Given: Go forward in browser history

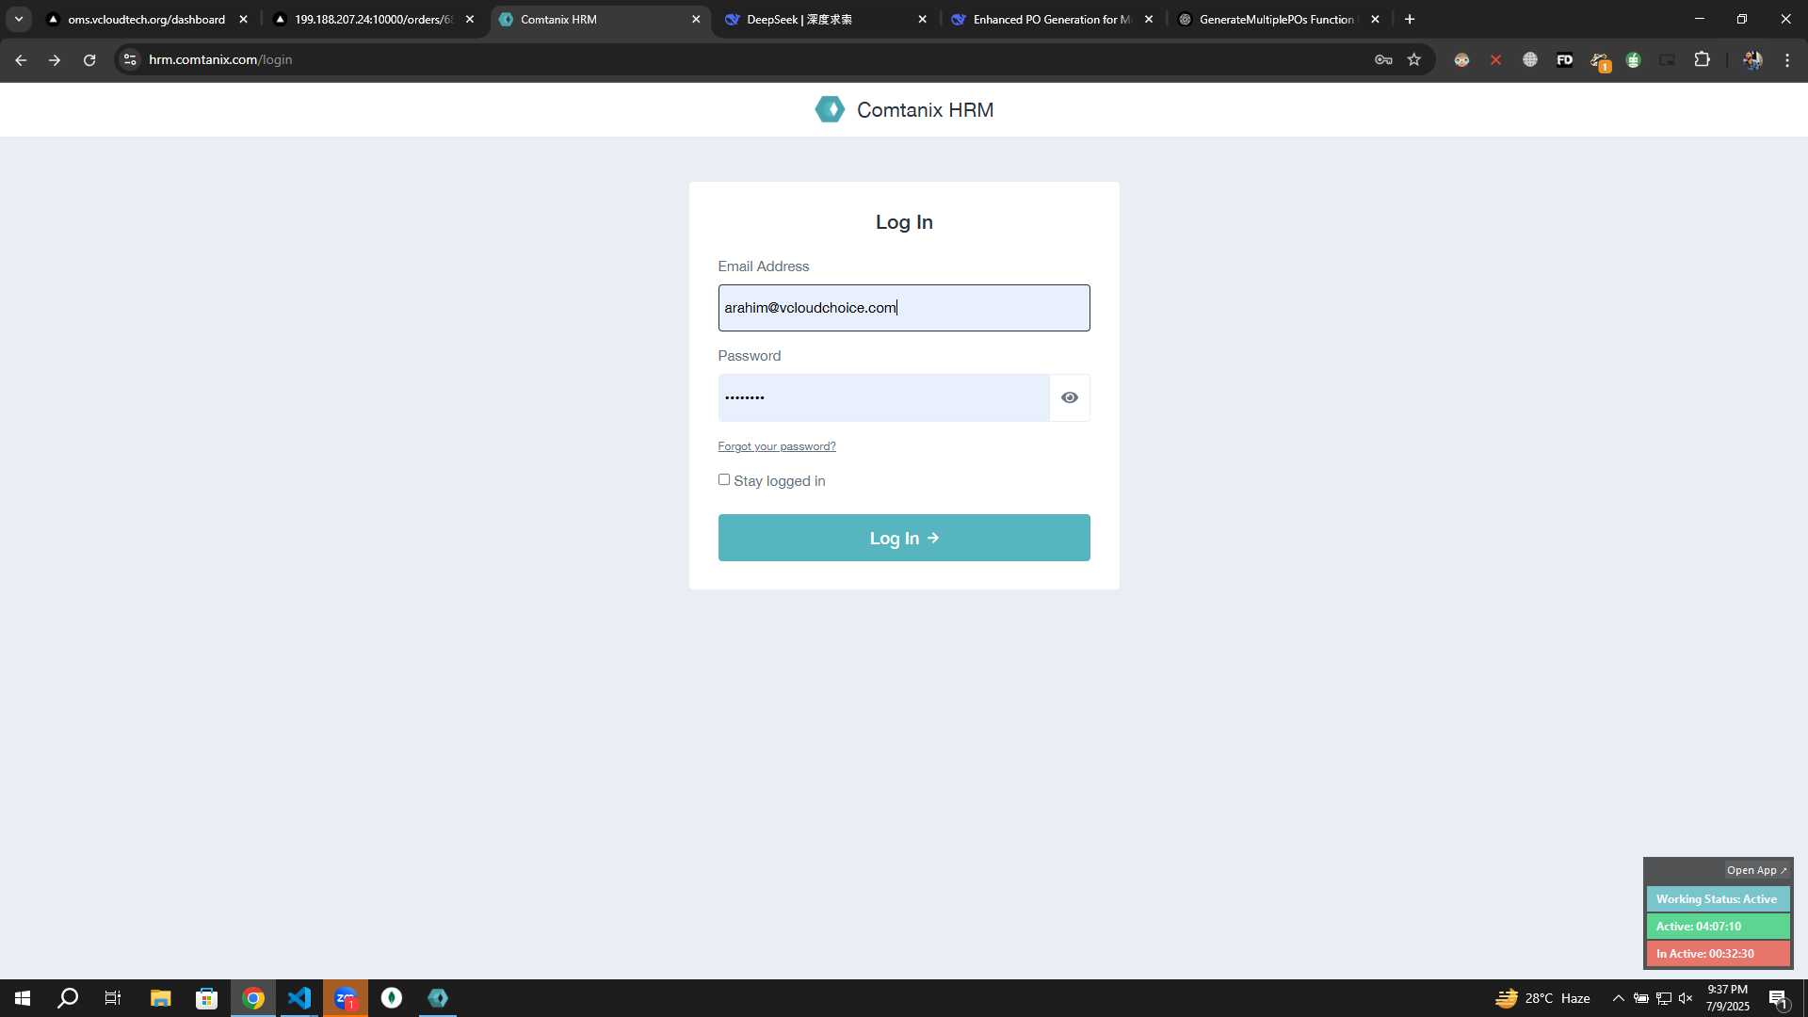Looking at the screenshot, I should coord(55,59).
